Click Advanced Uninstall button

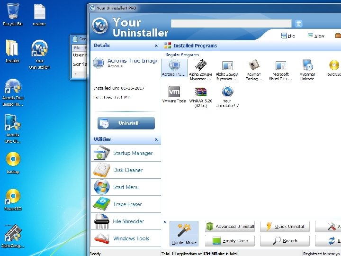point(230,227)
